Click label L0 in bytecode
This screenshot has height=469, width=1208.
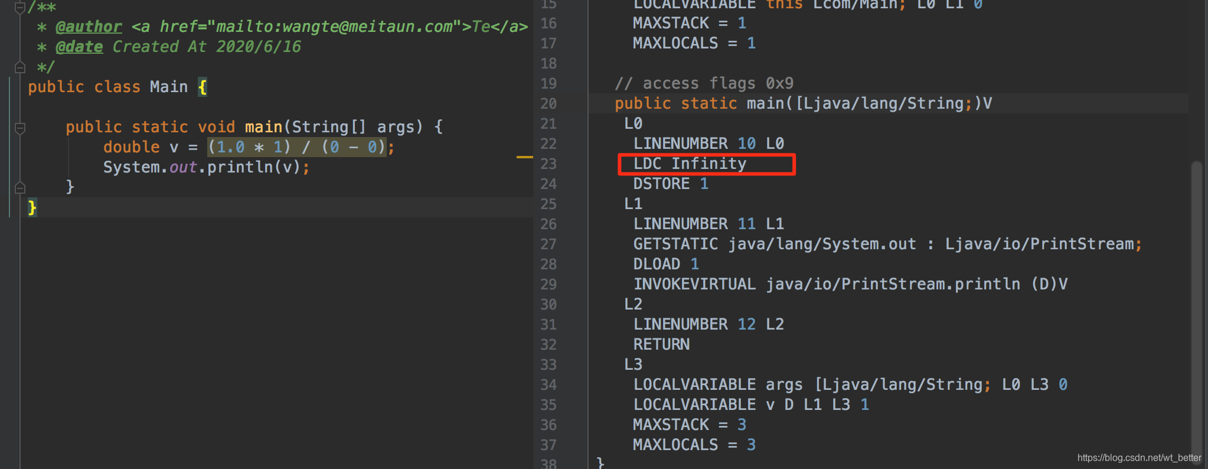[x=633, y=123]
